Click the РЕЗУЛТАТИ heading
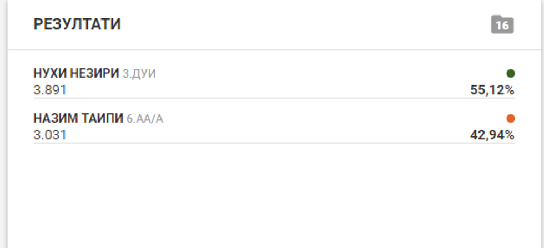This screenshot has width=544, height=248. (x=77, y=25)
